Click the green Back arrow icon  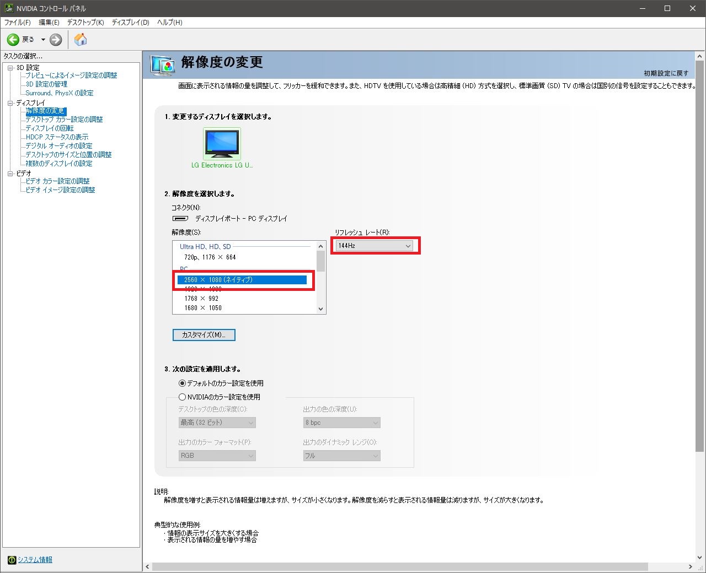(x=13, y=40)
